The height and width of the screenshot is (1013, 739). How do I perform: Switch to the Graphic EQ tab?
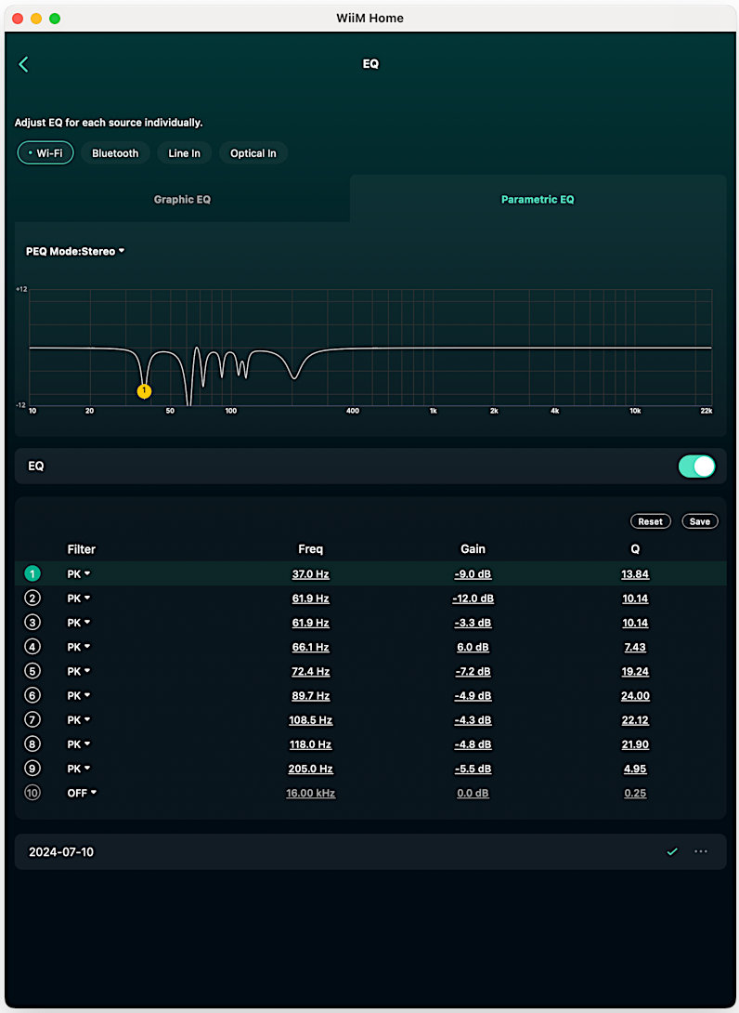182,199
